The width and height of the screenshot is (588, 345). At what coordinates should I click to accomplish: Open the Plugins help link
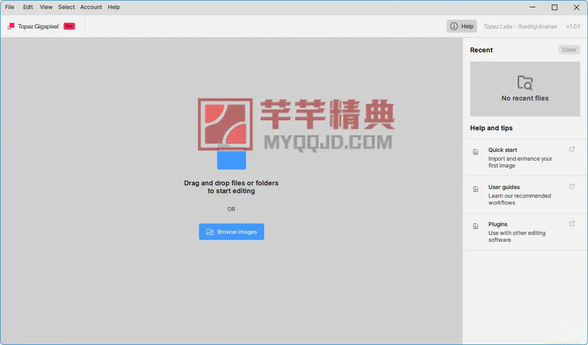(x=525, y=232)
